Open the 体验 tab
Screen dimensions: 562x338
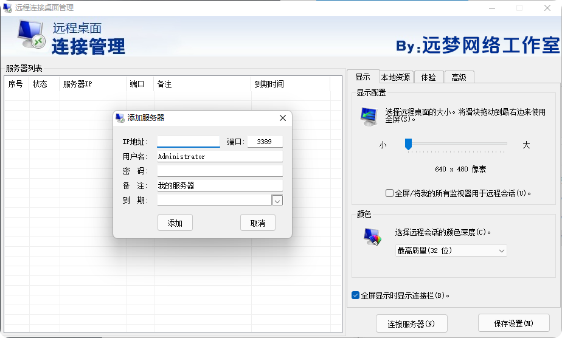(428, 77)
